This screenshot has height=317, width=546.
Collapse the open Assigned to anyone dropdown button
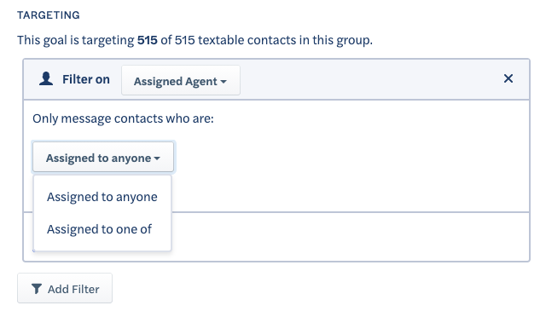click(x=103, y=157)
